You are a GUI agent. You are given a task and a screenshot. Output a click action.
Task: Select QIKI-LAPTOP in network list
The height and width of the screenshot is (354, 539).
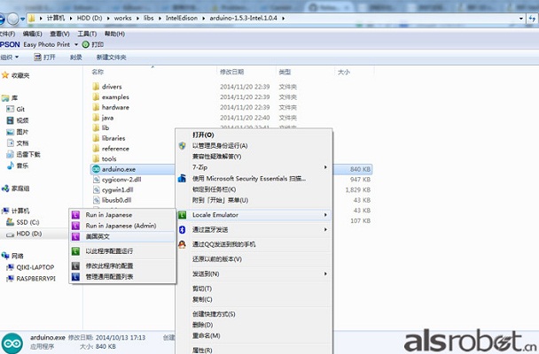click(35, 266)
